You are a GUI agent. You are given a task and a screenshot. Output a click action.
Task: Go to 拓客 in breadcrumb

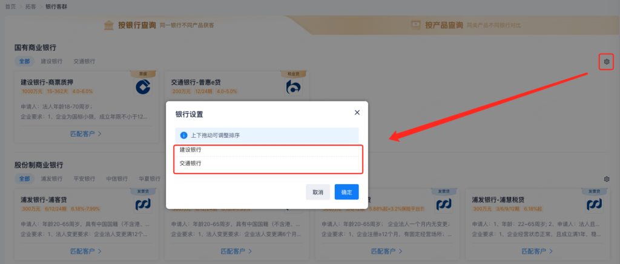tap(30, 5)
